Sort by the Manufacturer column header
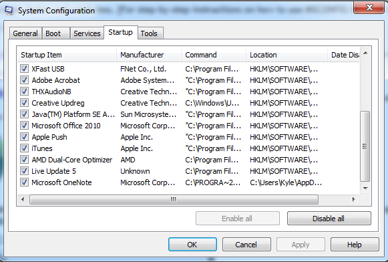Image resolution: width=388 pixels, height=262 pixels. click(149, 55)
